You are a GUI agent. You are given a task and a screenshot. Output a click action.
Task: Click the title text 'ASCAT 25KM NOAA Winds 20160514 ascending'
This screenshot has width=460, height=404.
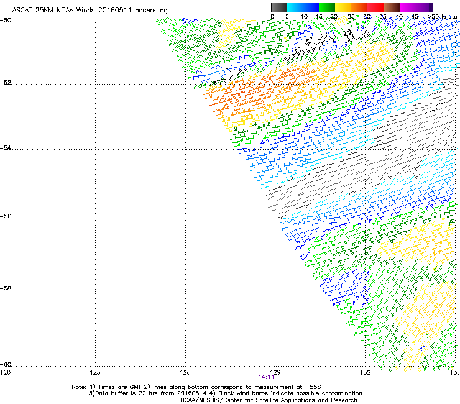pyautogui.click(x=90, y=11)
